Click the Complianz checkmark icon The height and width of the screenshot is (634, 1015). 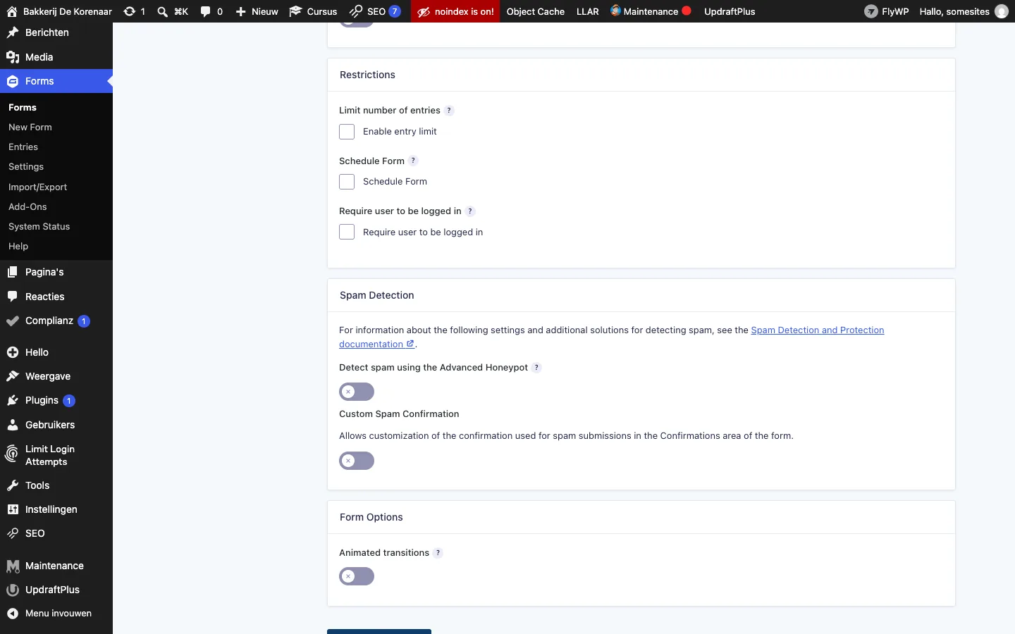pos(13,321)
